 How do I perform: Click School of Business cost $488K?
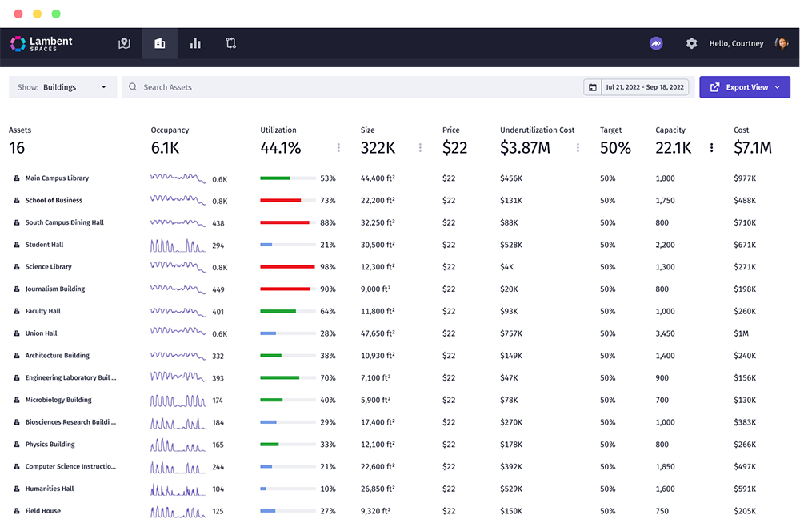pos(745,201)
